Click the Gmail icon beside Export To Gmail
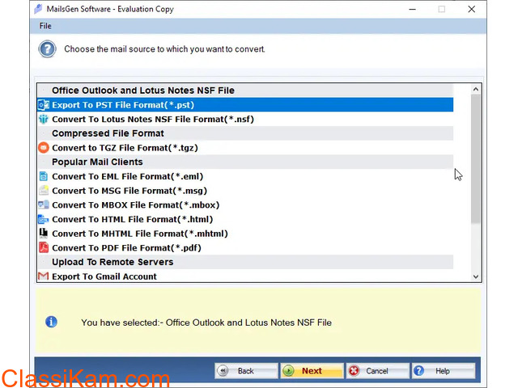 [43, 276]
